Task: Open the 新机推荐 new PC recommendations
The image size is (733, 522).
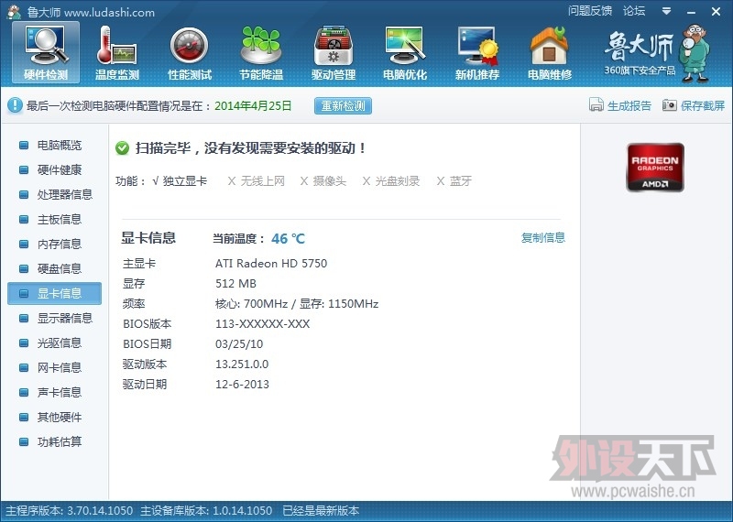Action: 477,52
